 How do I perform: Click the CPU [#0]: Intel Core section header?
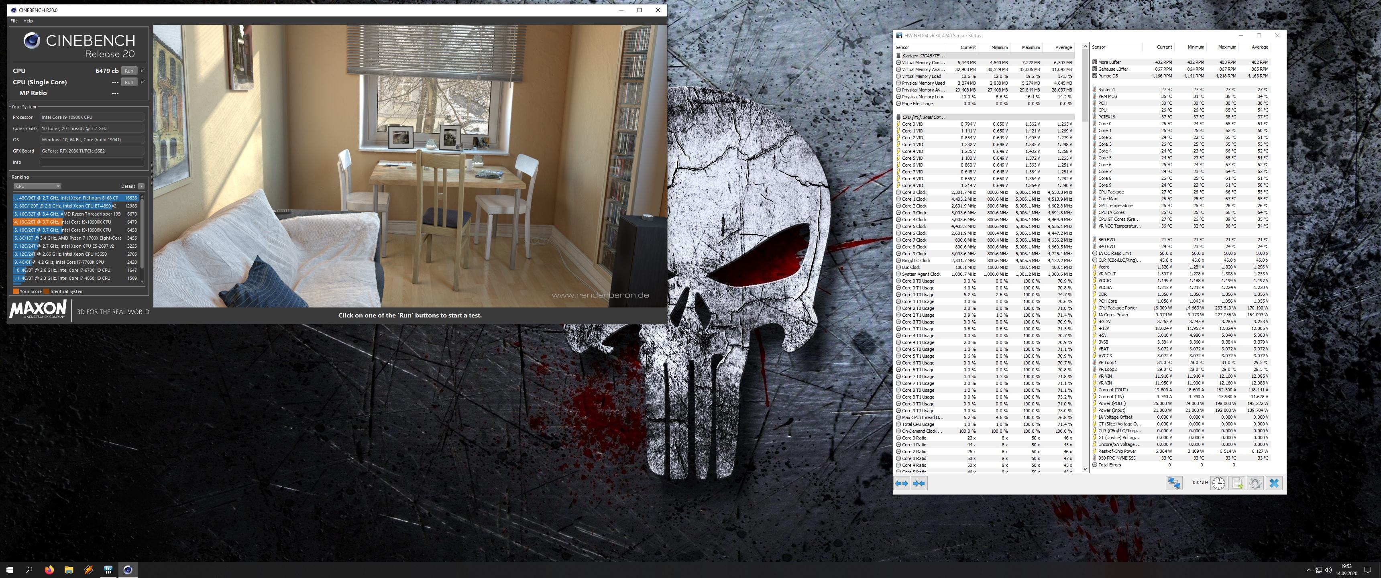coord(985,117)
